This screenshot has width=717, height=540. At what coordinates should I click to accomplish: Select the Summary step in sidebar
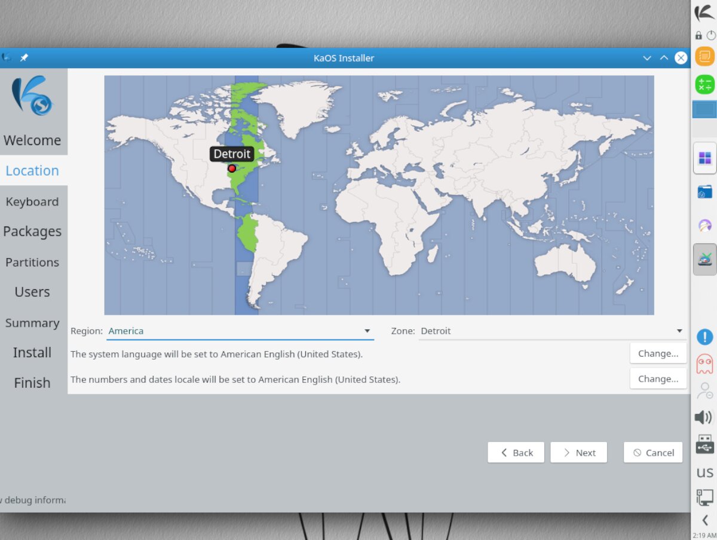(x=32, y=323)
